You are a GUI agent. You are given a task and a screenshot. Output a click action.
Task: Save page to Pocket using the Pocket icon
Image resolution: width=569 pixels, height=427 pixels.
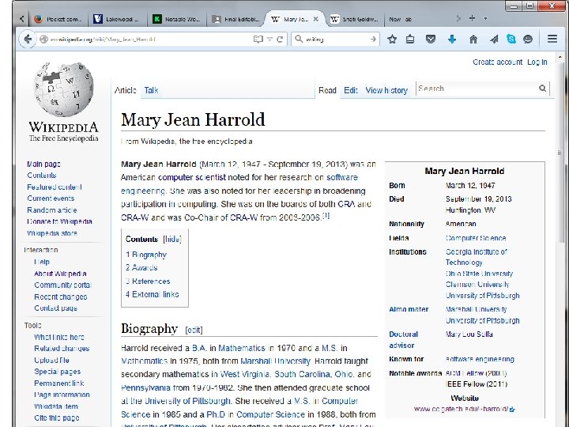click(431, 39)
